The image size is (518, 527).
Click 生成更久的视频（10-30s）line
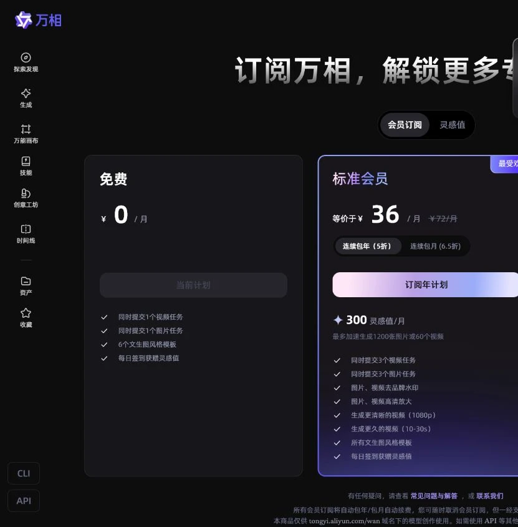click(x=391, y=429)
